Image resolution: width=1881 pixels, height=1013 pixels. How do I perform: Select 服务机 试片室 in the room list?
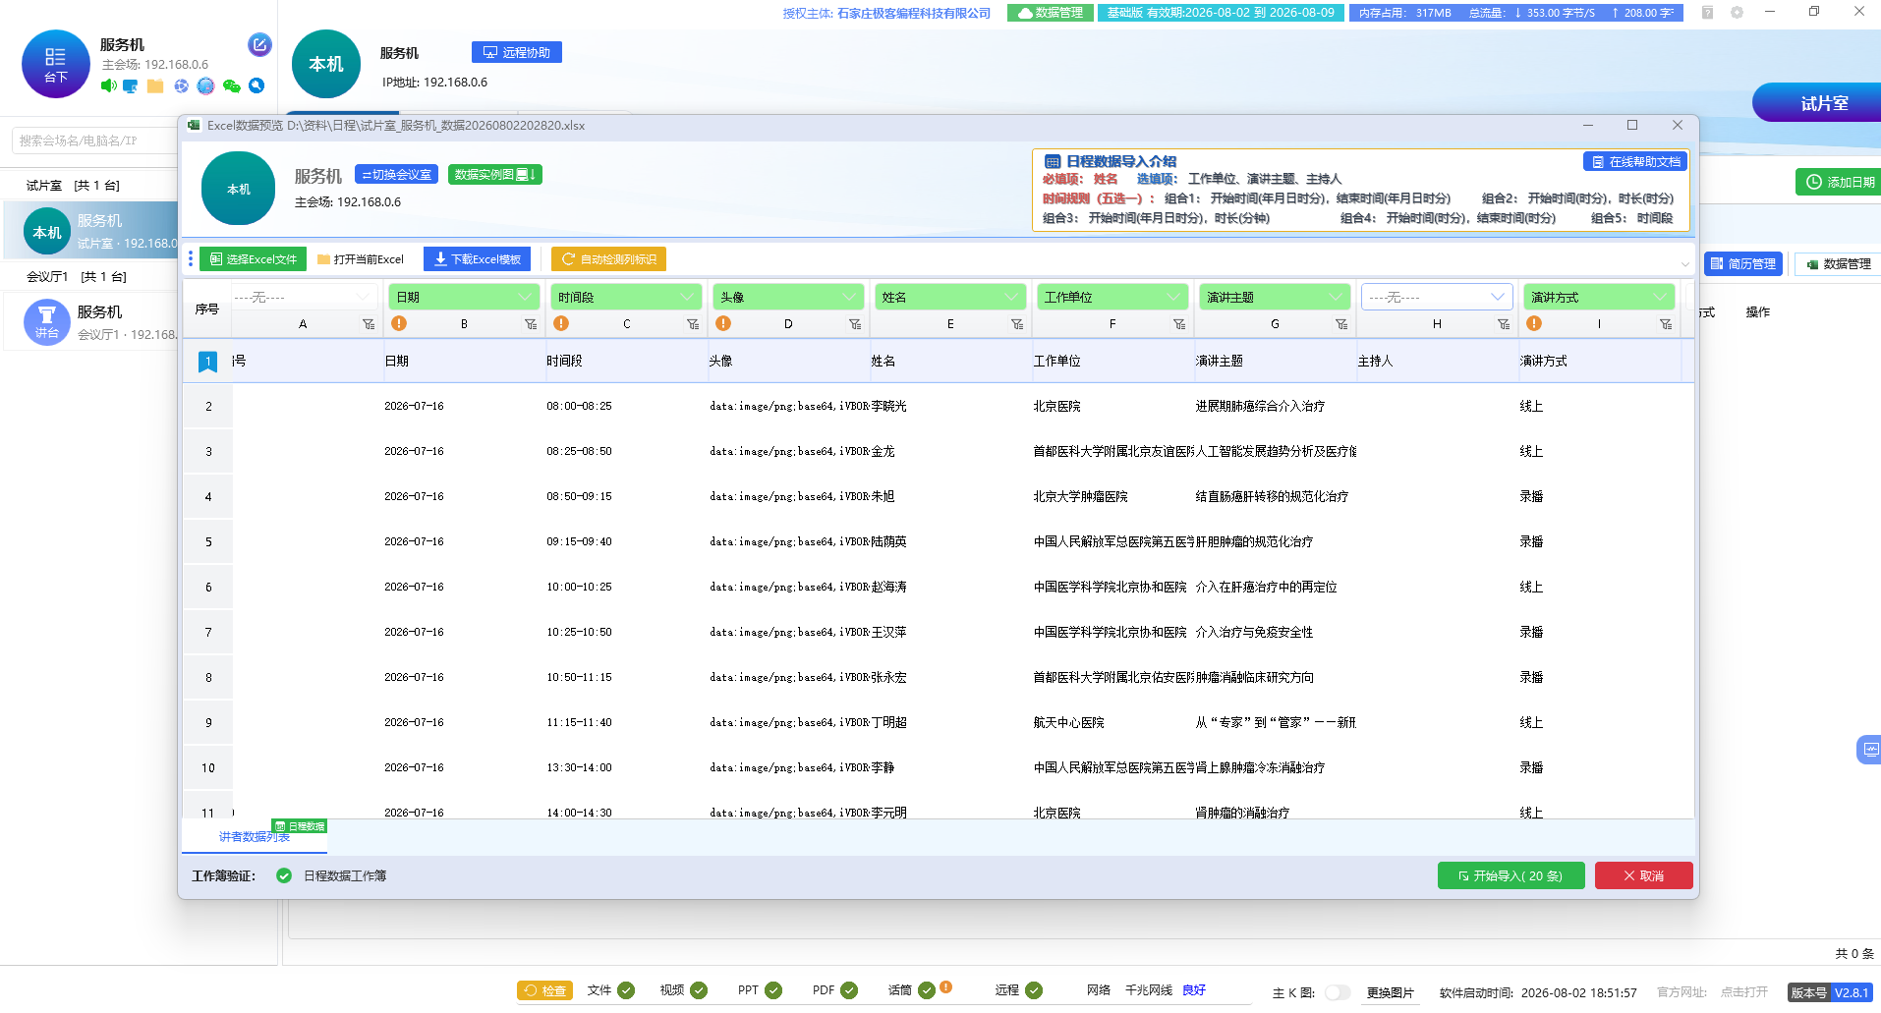coord(92,232)
